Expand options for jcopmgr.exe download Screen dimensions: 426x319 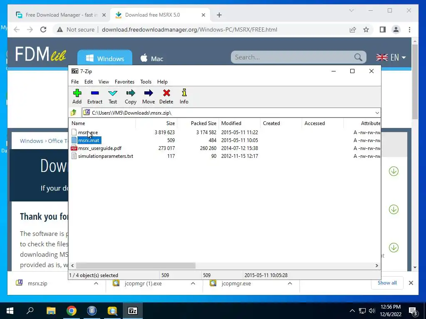290,283
